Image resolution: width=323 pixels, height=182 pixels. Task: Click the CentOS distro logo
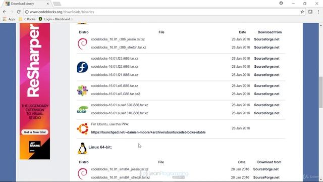[x=82, y=90]
